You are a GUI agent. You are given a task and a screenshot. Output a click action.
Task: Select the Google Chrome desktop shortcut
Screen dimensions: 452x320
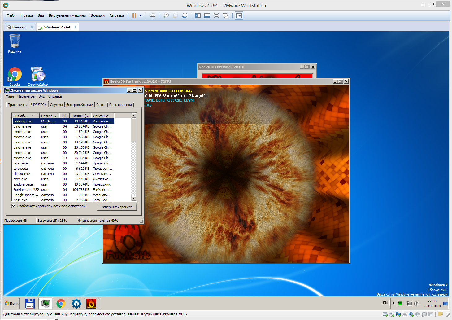[x=15, y=77]
